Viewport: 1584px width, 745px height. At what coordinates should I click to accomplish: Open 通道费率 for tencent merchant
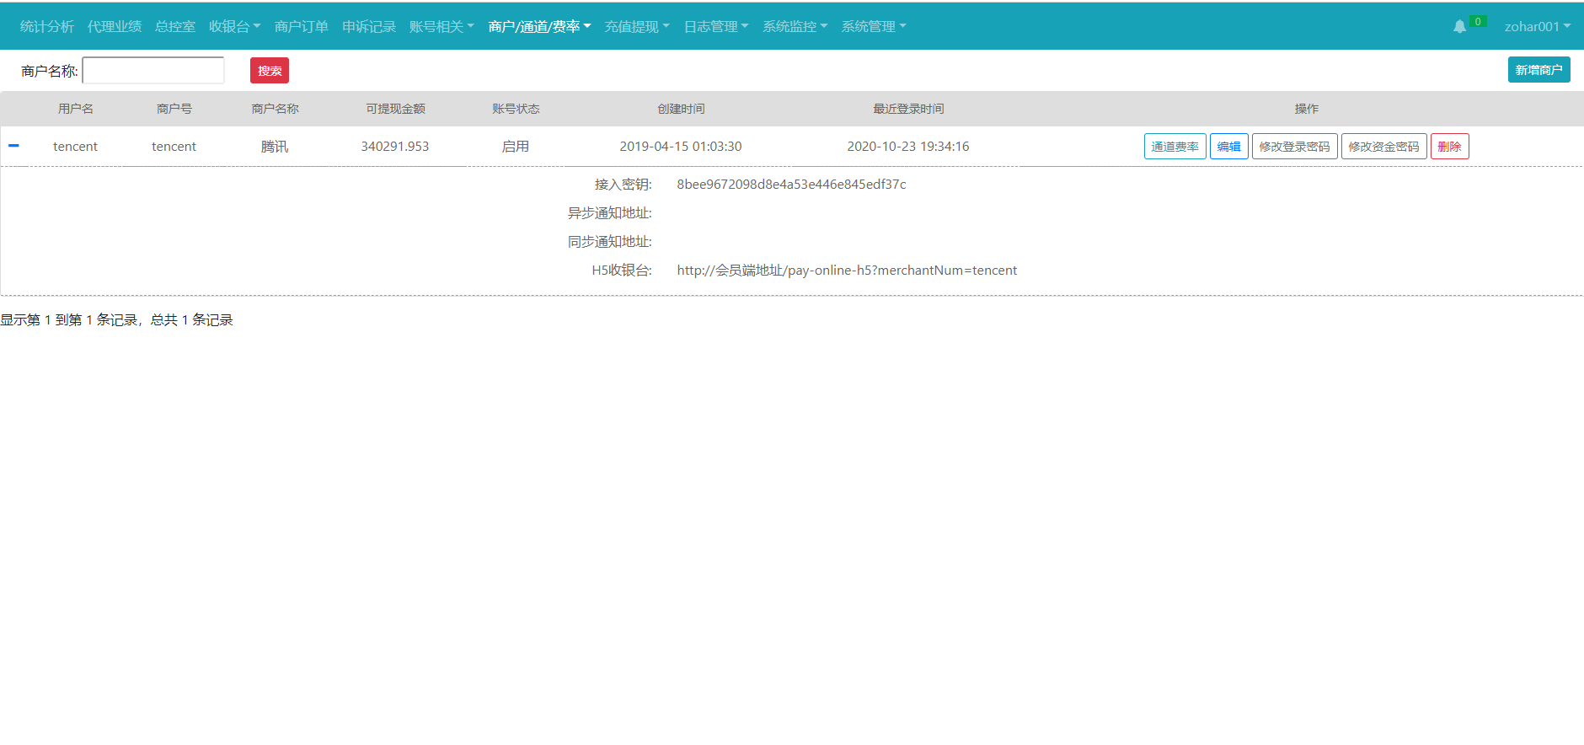[1175, 147]
